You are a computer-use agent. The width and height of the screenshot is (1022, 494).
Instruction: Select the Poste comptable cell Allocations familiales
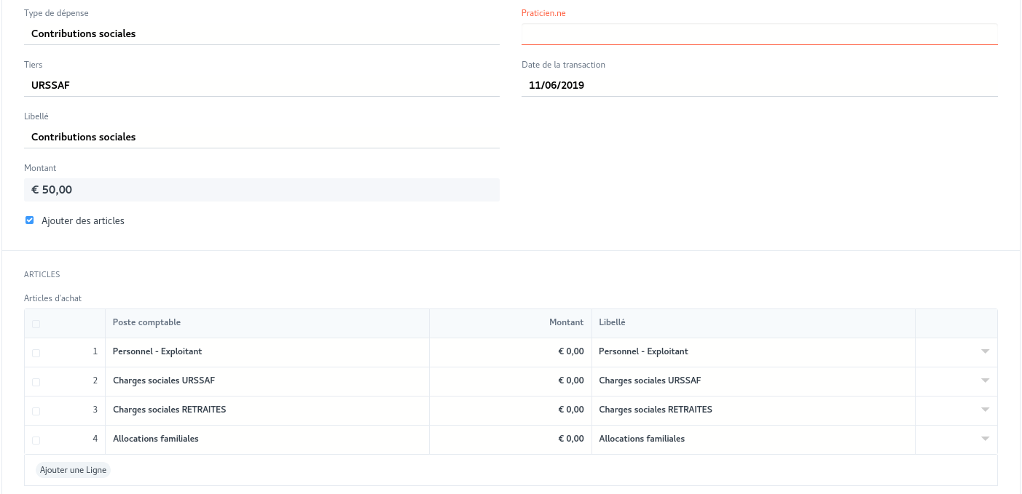[267, 439]
